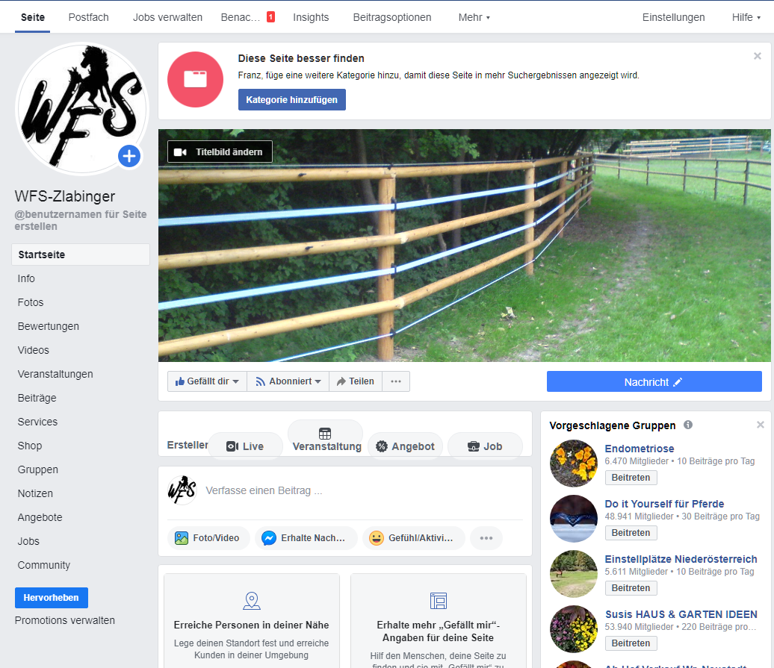The image size is (774, 668).
Task: Add Foto/Video to the post
Action: coord(207,538)
